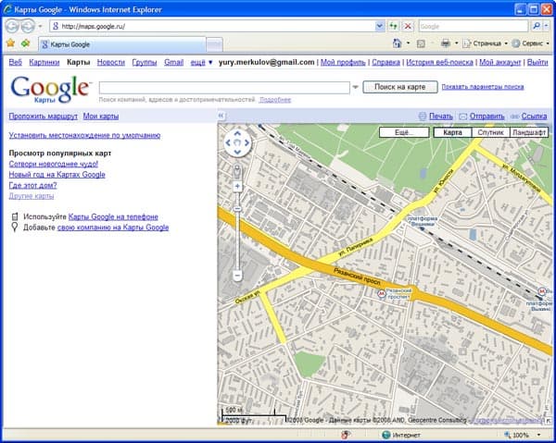Open Где этот дом? link

click(x=32, y=185)
